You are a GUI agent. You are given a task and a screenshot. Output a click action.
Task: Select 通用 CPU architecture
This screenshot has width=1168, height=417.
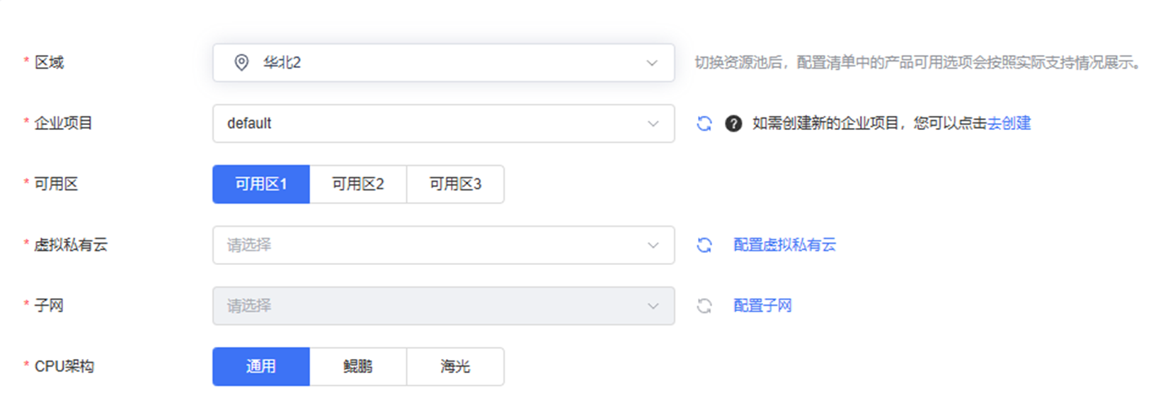tap(261, 367)
